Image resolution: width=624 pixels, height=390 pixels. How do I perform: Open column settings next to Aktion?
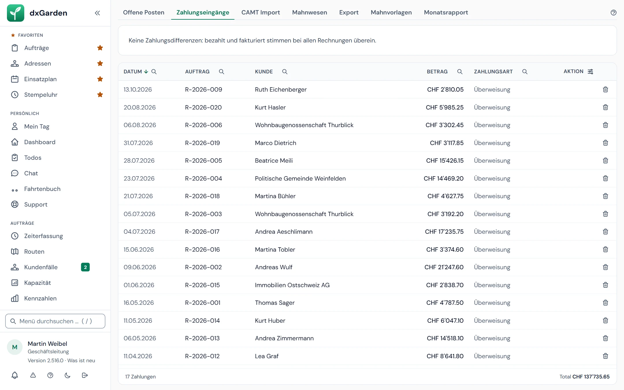tap(590, 71)
